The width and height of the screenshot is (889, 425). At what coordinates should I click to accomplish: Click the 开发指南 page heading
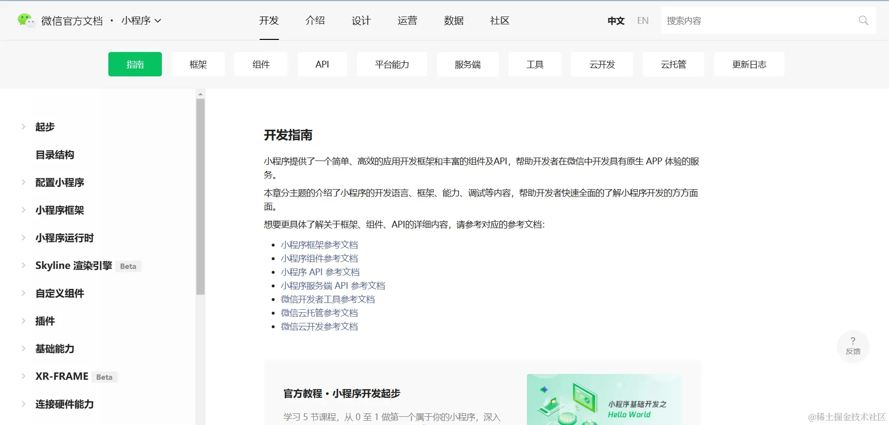click(288, 135)
